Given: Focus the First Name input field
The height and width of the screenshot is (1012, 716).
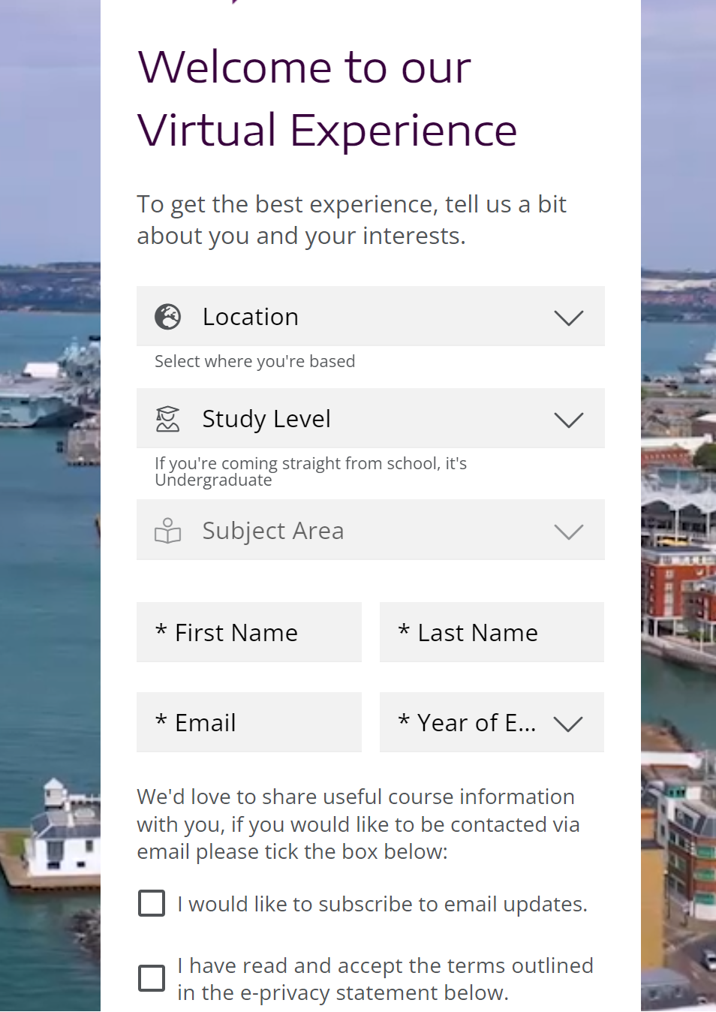Looking at the screenshot, I should click(x=249, y=632).
